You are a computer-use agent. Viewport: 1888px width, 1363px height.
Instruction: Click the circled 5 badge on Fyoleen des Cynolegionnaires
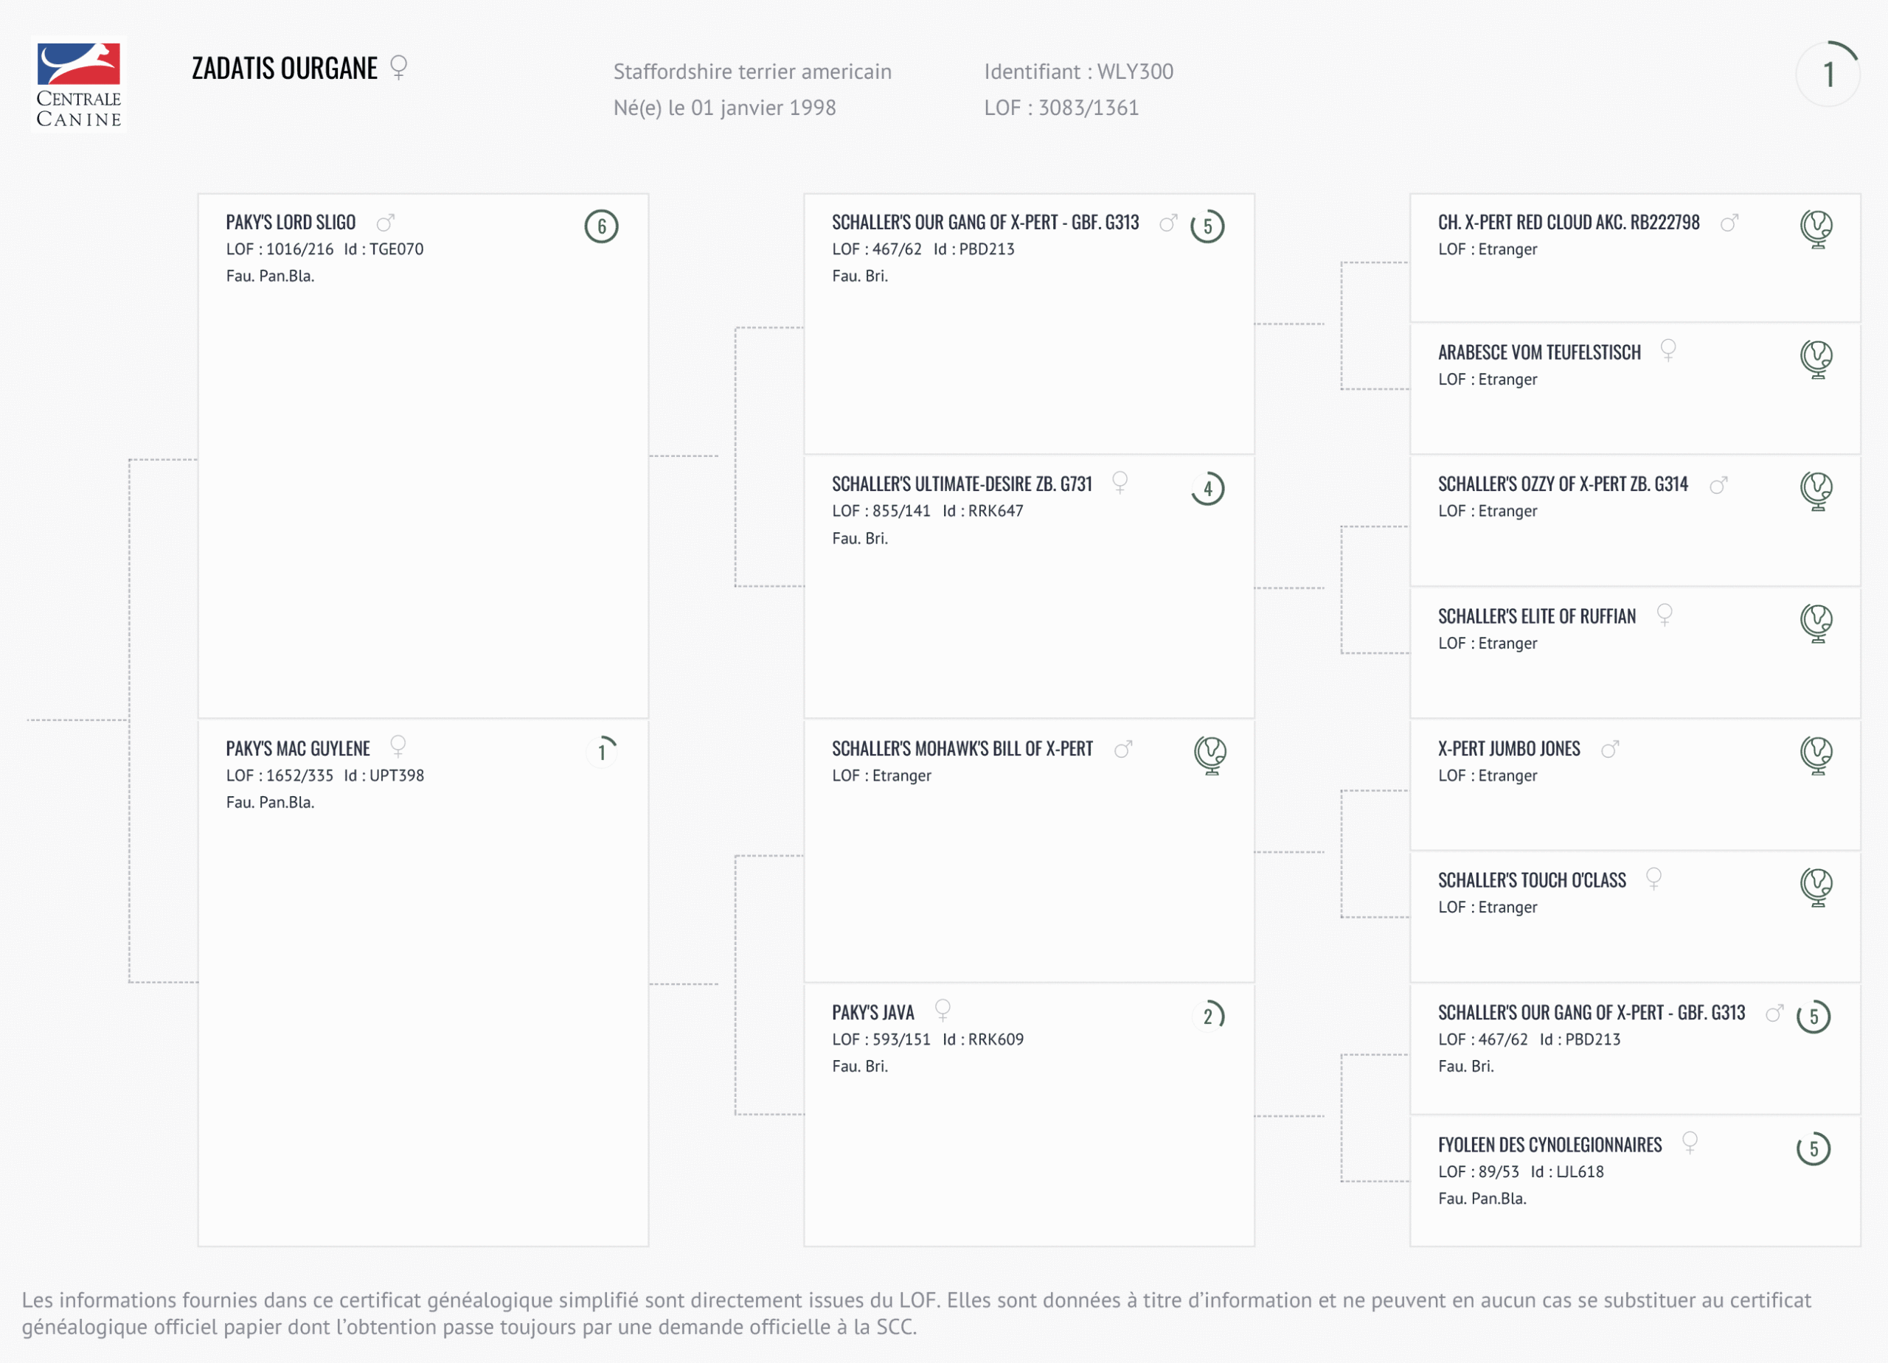1813,1149
